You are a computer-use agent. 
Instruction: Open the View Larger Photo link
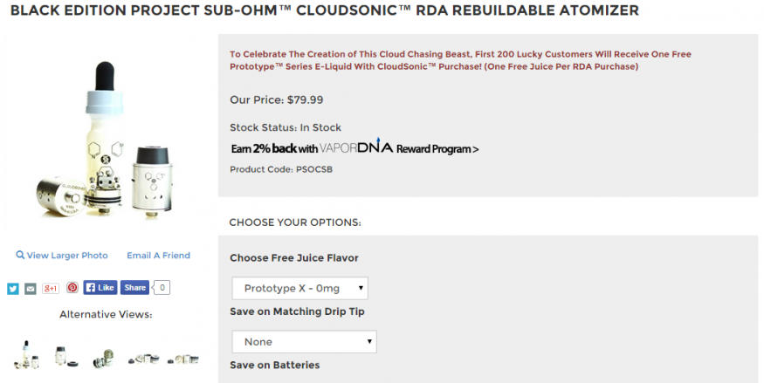(x=67, y=256)
